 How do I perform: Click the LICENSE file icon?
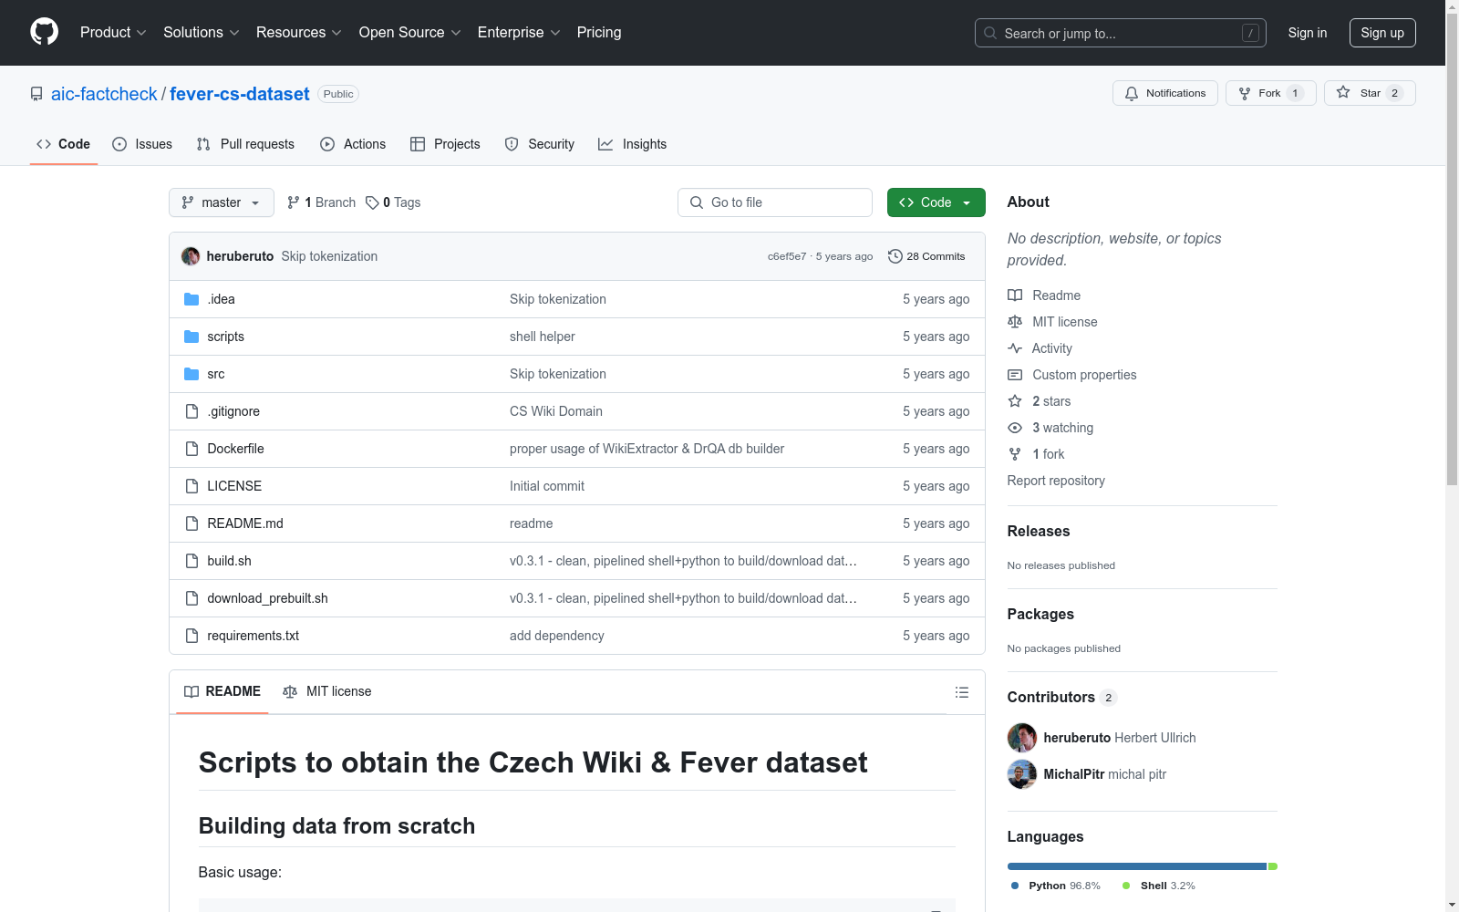tap(191, 486)
